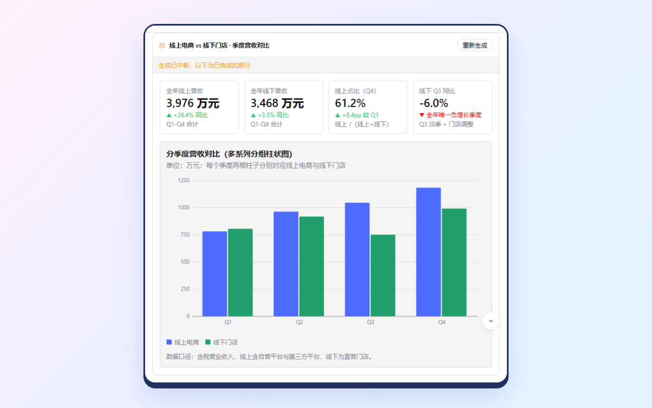Screen dimensions: 652x408
Task: Click the table icon beside the title
Action: [162, 46]
